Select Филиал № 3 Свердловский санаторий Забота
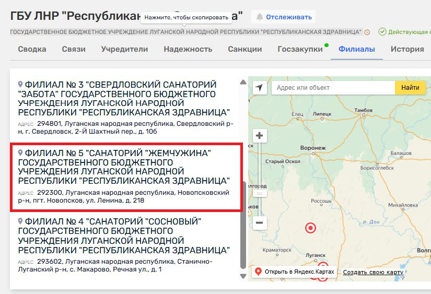This screenshot has width=431, height=294. (x=124, y=98)
